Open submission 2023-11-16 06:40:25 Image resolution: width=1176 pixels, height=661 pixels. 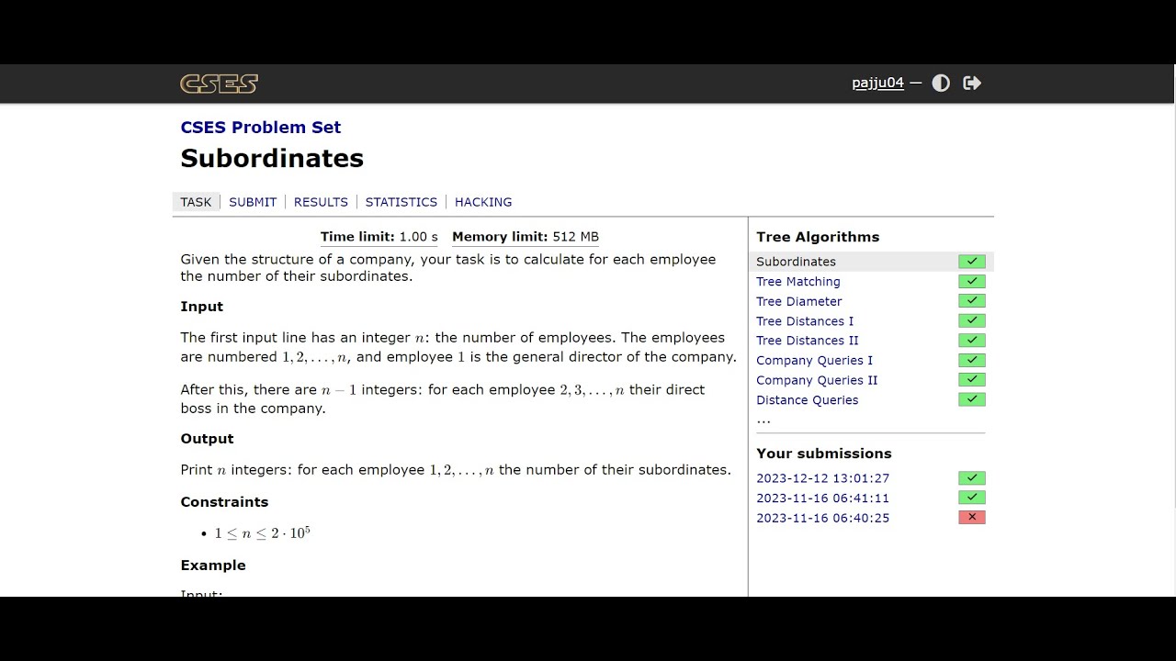[822, 518]
